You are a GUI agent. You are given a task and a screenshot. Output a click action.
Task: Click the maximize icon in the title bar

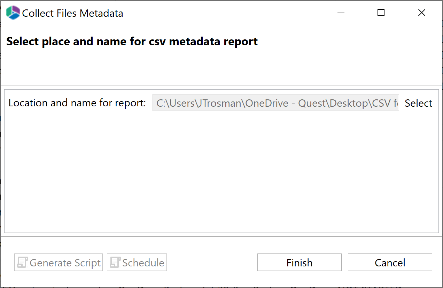click(x=381, y=13)
